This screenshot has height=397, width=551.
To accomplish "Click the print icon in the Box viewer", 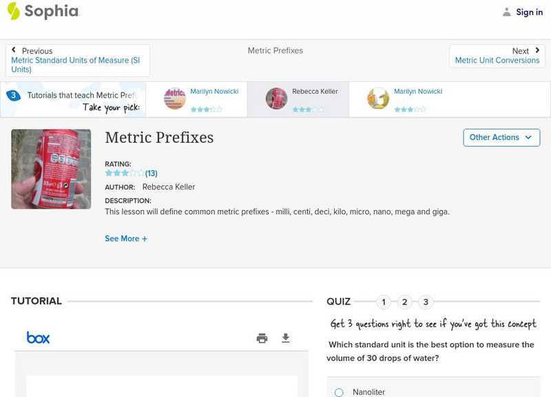I will click(x=262, y=338).
